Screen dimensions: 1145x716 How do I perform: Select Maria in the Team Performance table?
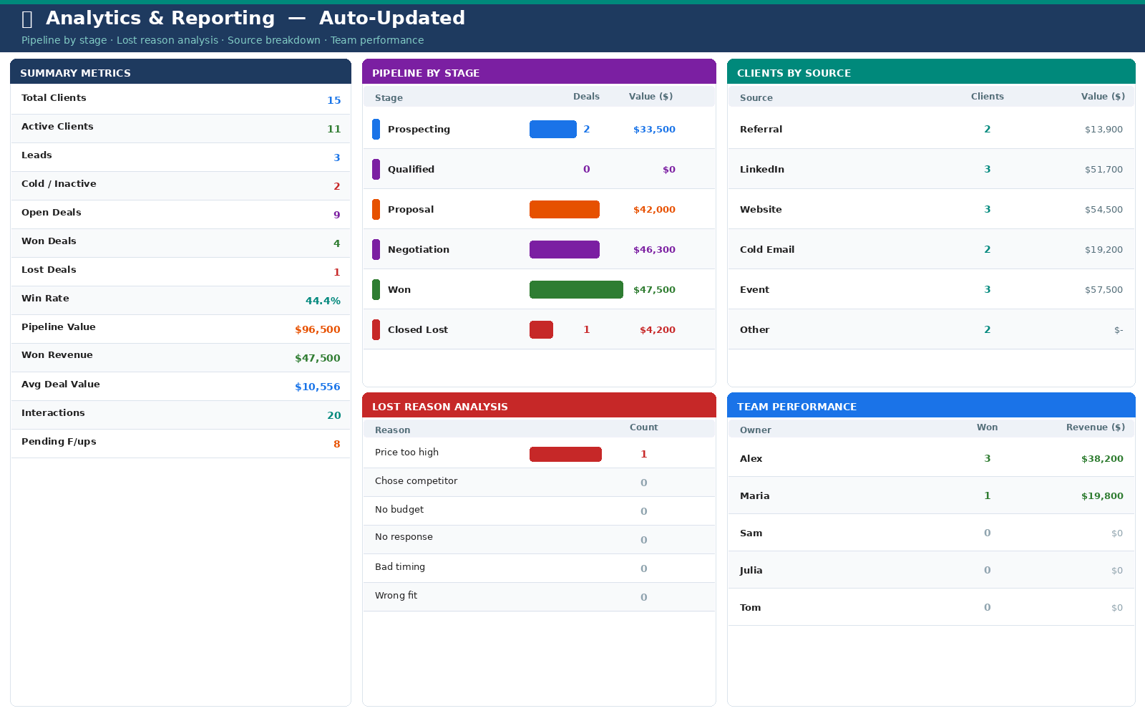pos(754,496)
